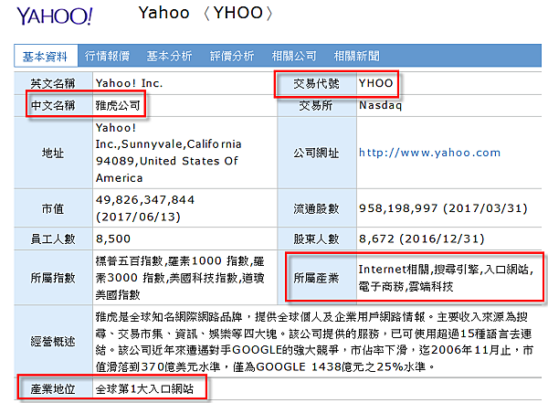Switch to the 基本分析 tab
Image resolution: width=548 pixels, height=403 pixels.
coord(169,56)
